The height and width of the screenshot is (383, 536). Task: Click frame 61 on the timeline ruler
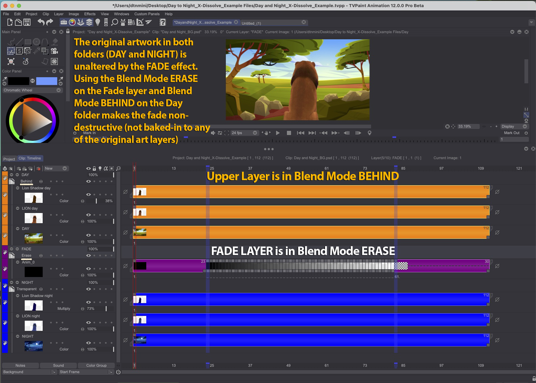pyautogui.click(x=326, y=168)
